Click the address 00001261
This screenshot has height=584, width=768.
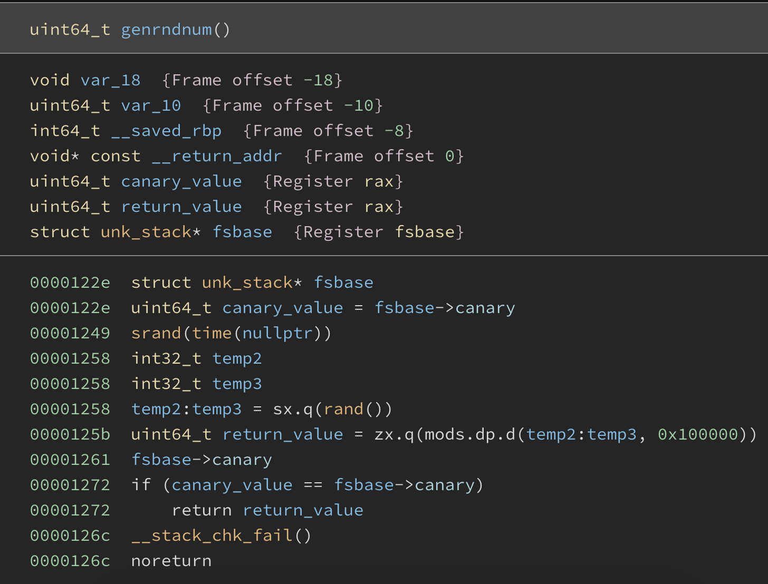(x=70, y=460)
